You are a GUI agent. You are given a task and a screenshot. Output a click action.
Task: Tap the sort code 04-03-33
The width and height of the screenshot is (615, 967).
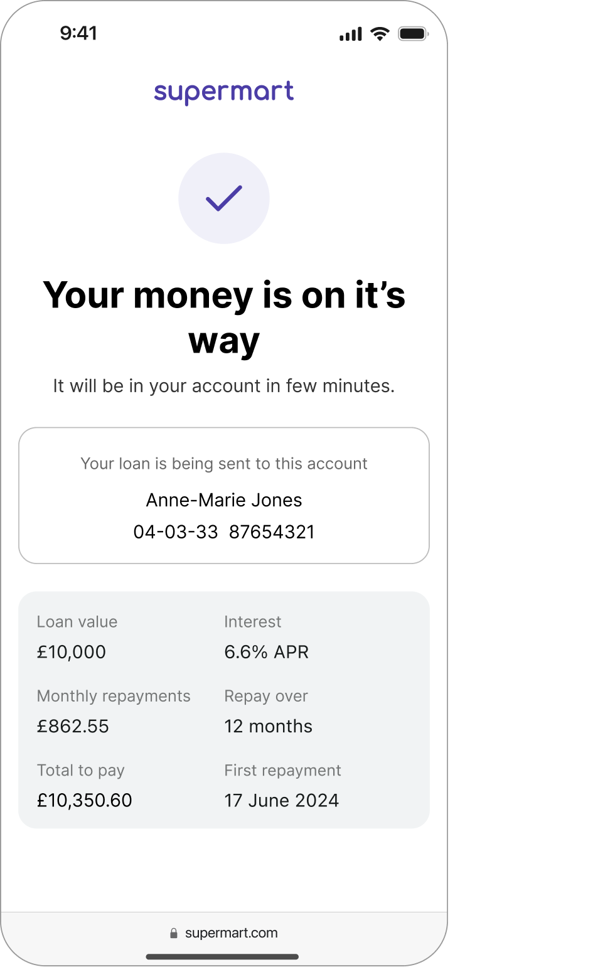tap(176, 532)
